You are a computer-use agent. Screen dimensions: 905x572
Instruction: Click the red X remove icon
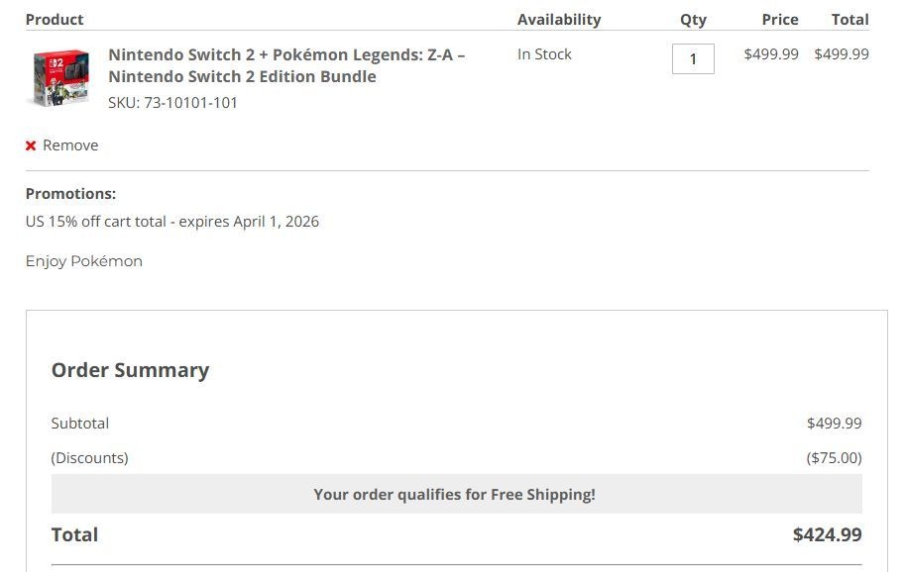[31, 145]
